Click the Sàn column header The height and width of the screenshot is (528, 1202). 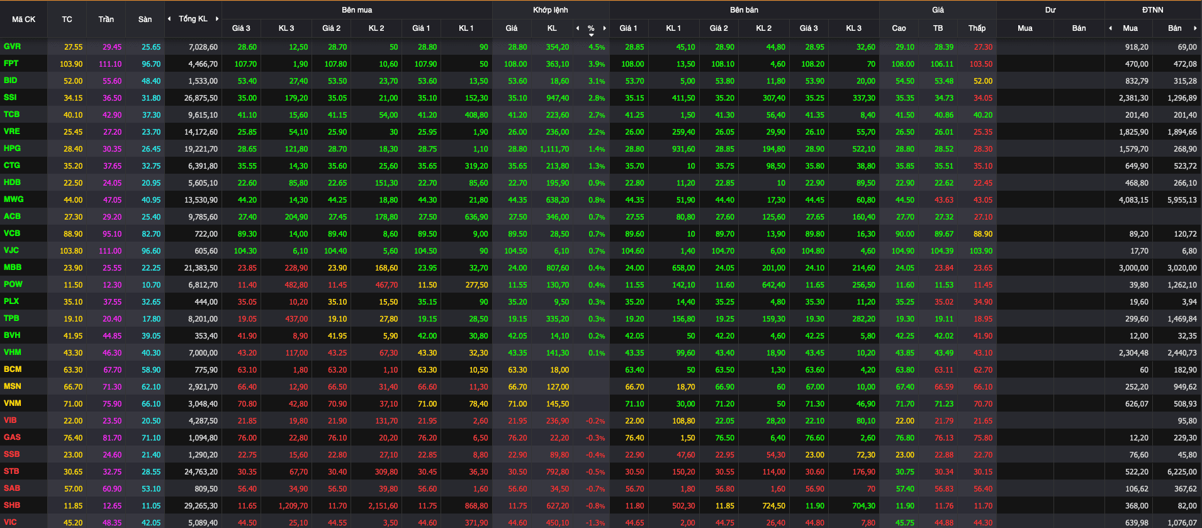click(145, 20)
